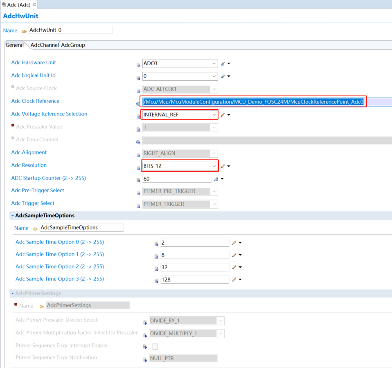Screen dimensions: 392x368
Task: Collapse the AdcSampleTimeOptions section
Action: click(x=12, y=216)
